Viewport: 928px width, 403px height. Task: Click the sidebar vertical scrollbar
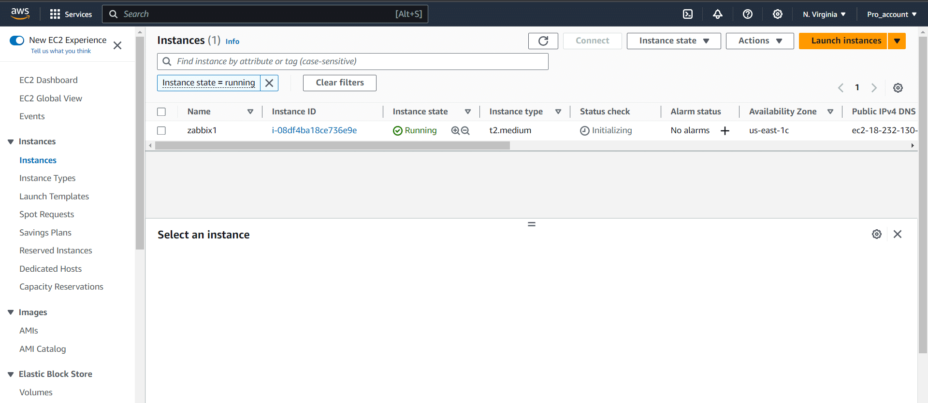pos(140,143)
